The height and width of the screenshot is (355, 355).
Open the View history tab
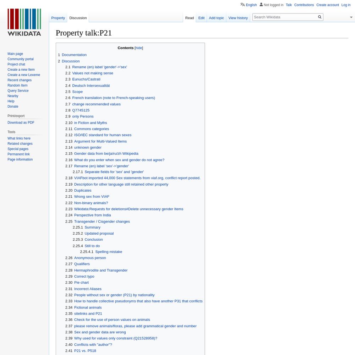(238, 18)
